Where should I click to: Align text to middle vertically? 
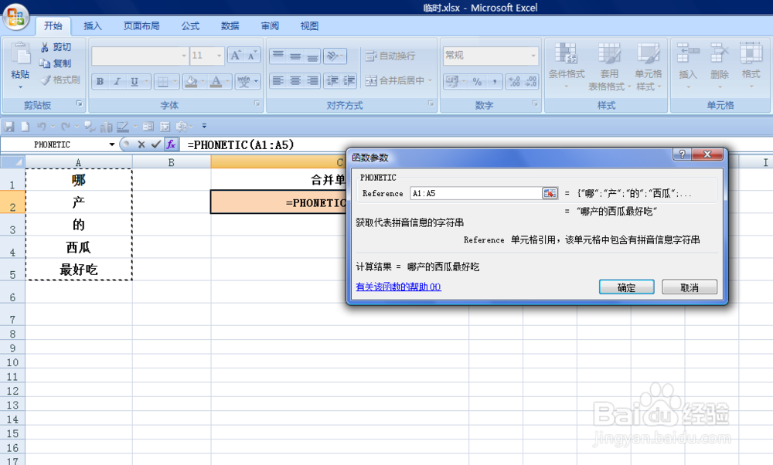pos(295,56)
